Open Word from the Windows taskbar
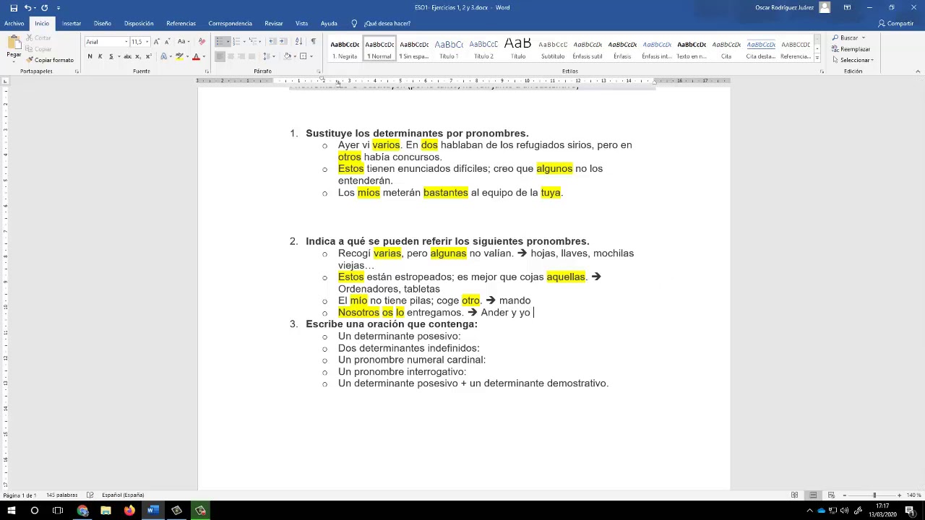Image resolution: width=925 pixels, height=520 pixels. (152, 511)
